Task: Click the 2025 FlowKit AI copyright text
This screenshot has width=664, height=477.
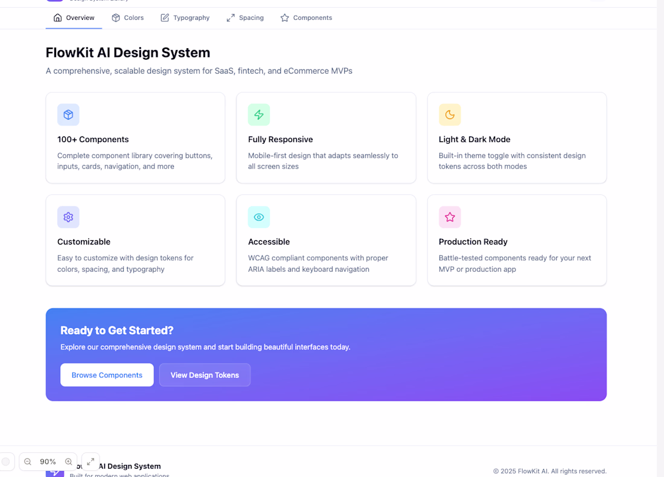Action: pyautogui.click(x=550, y=471)
